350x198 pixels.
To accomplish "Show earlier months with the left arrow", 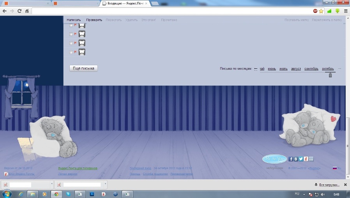I will pos(256,69).
